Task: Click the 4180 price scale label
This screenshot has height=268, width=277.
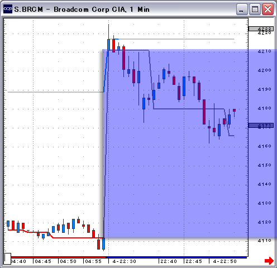Action: [264, 108]
